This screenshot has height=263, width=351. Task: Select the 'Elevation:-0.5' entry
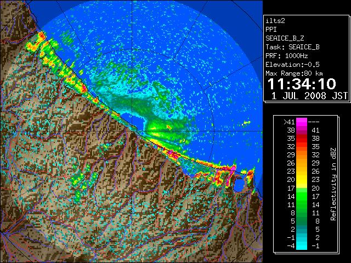pyautogui.click(x=292, y=65)
